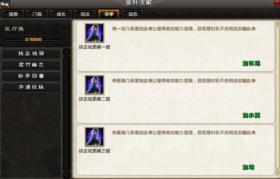
Task: Click the 医疗值 progress bar
Action: [x=33, y=40]
